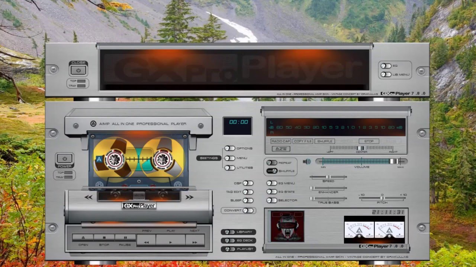Toggle the EQ switch on top unit
This screenshot has height=267, width=476.
coord(386,66)
